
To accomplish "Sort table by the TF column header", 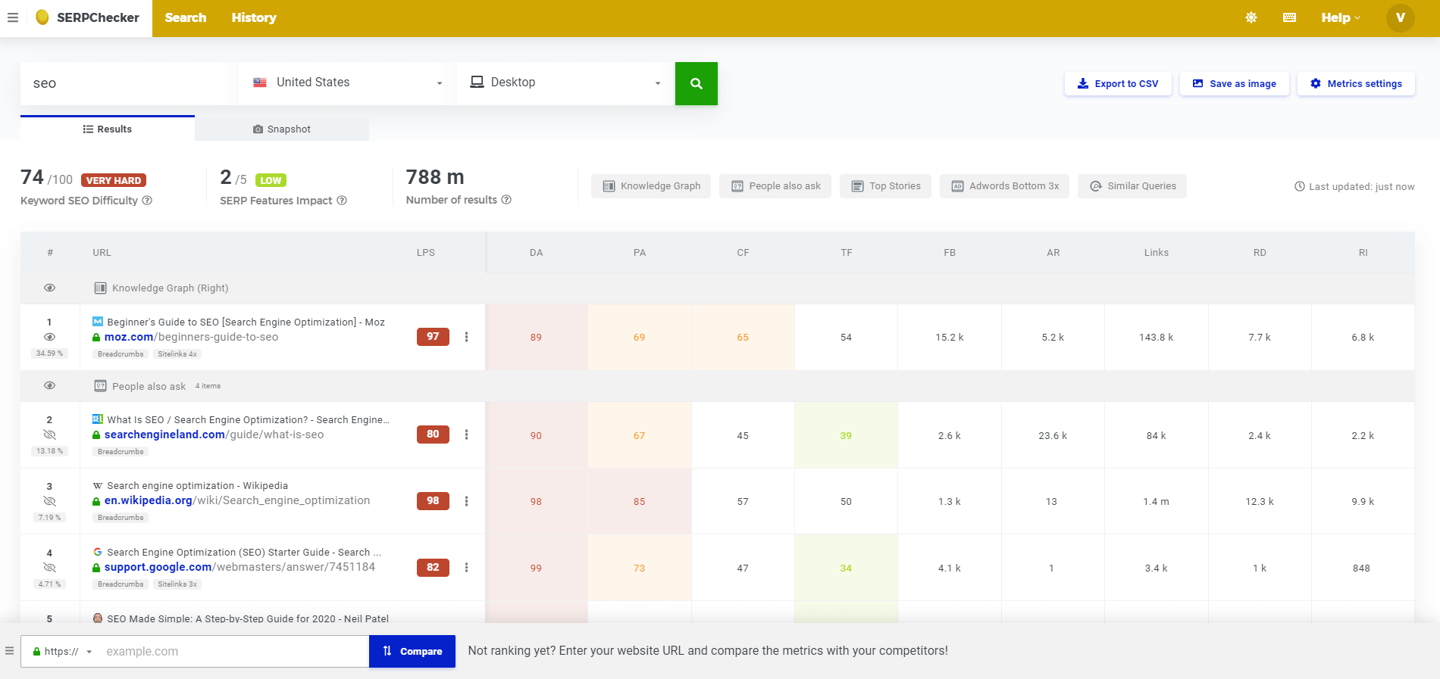I will click(x=847, y=253).
